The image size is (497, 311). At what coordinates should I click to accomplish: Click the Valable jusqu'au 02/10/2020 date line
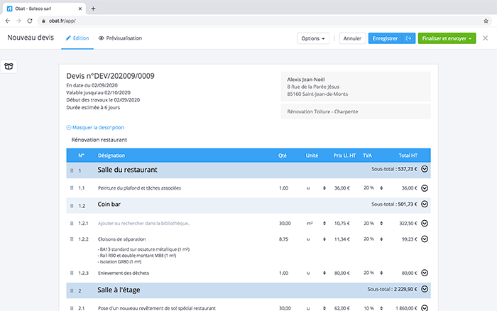tap(98, 92)
